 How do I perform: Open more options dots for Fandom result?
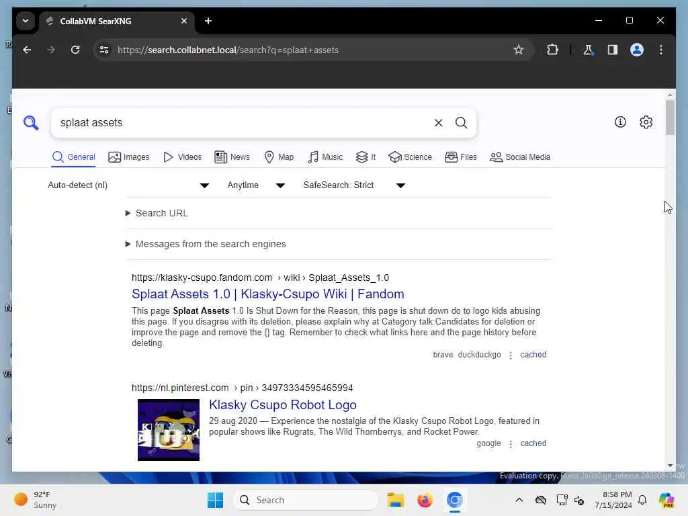click(x=511, y=355)
